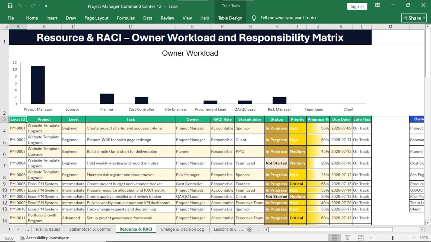Screen dimensions: 431x242
Task: Select the Entry ID header cell
Action: tap(18, 119)
